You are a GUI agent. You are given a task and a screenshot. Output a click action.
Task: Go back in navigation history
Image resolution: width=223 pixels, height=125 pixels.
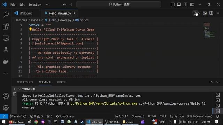point(64,5)
